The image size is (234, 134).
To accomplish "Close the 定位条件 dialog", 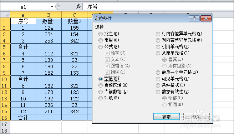I will click(x=206, y=18).
